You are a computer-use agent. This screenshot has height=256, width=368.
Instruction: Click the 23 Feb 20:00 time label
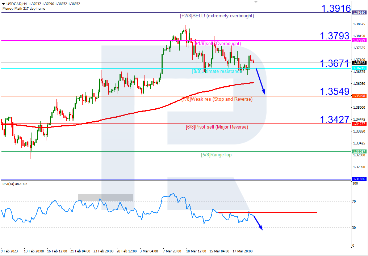(103, 251)
